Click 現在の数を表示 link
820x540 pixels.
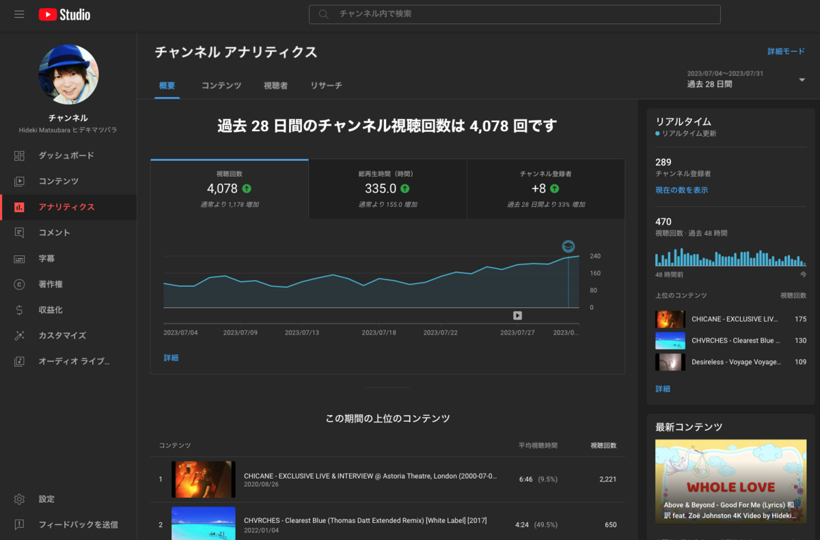coord(681,190)
